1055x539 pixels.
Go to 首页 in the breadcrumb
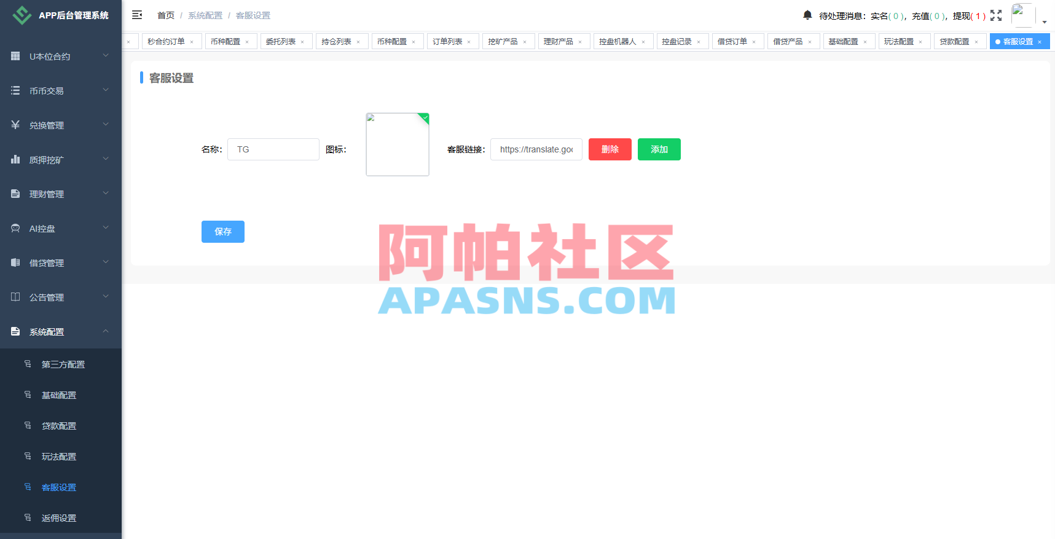click(x=166, y=15)
